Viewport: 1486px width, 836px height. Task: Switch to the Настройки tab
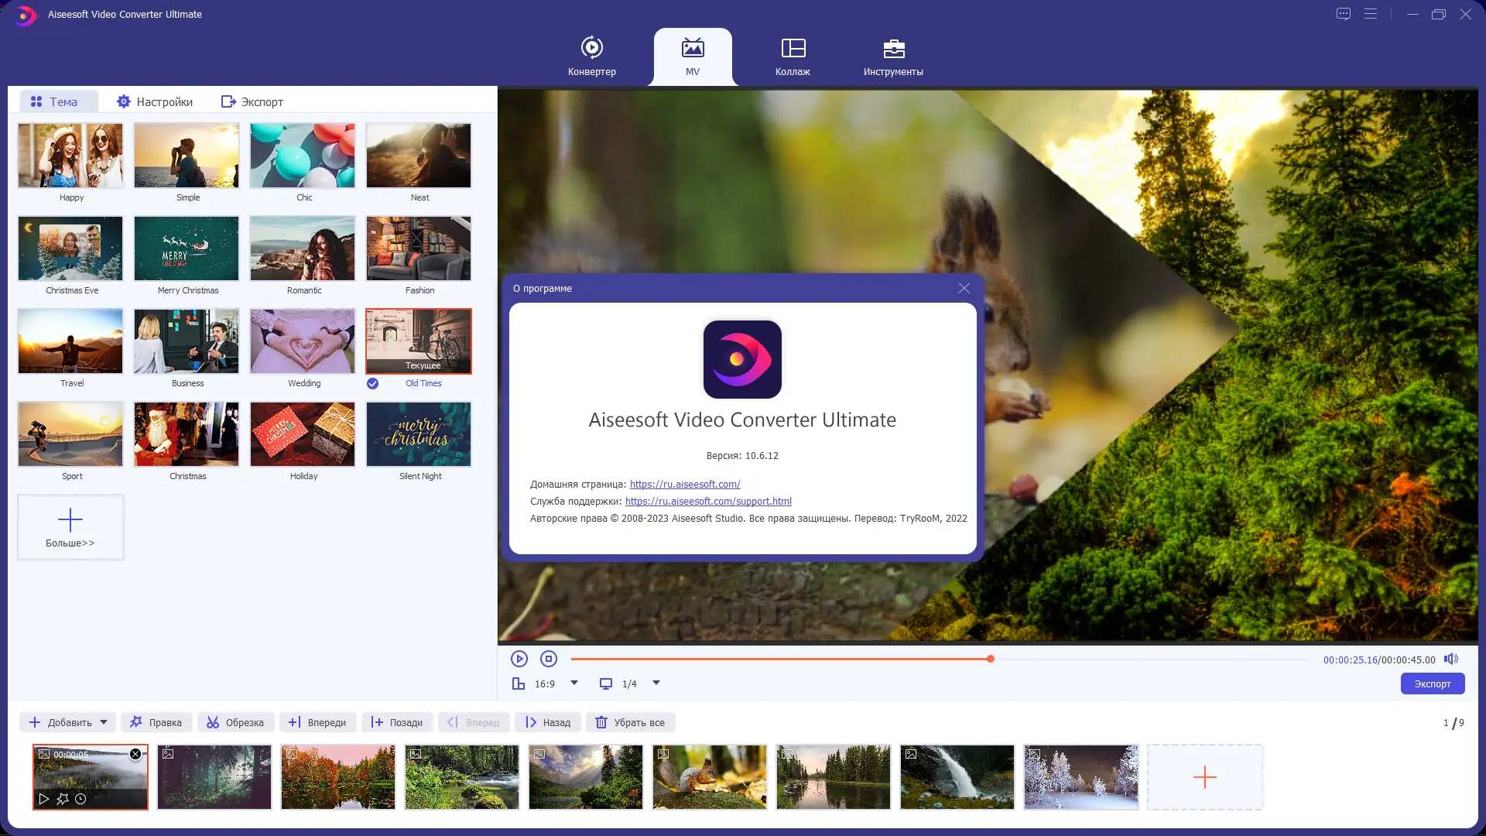pos(155,101)
